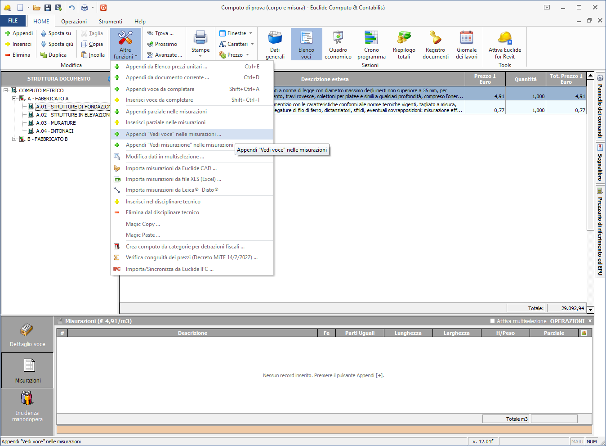Open the Dati generali section
This screenshot has width=606, height=446.
coord(275,45)
